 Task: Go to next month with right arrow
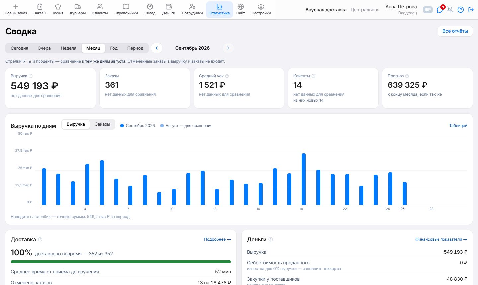pyautogui.click(x=228, y=48)
